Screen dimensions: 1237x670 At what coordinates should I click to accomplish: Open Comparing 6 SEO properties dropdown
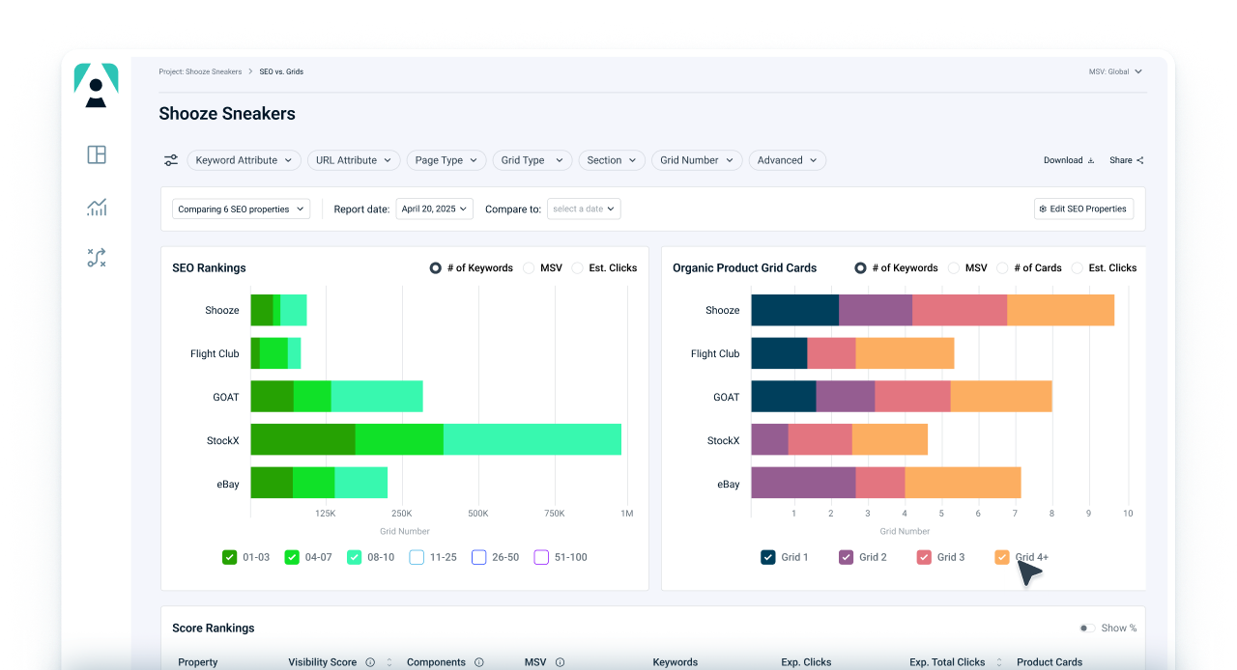[241, 209]
